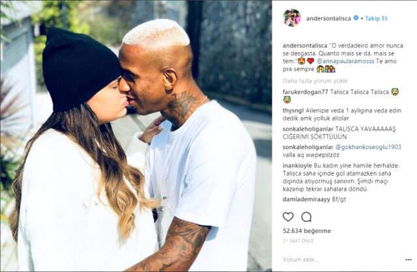Click the andersontalisca profile picture
The height and width of the screenshot is (272, 417).
(x=292, y=18)
